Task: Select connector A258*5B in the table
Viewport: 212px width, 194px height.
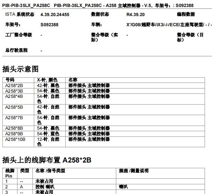Action: pos(14,107)
